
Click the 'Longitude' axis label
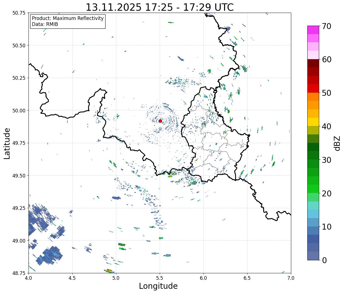pyautogui.click(x=158, y=286)
